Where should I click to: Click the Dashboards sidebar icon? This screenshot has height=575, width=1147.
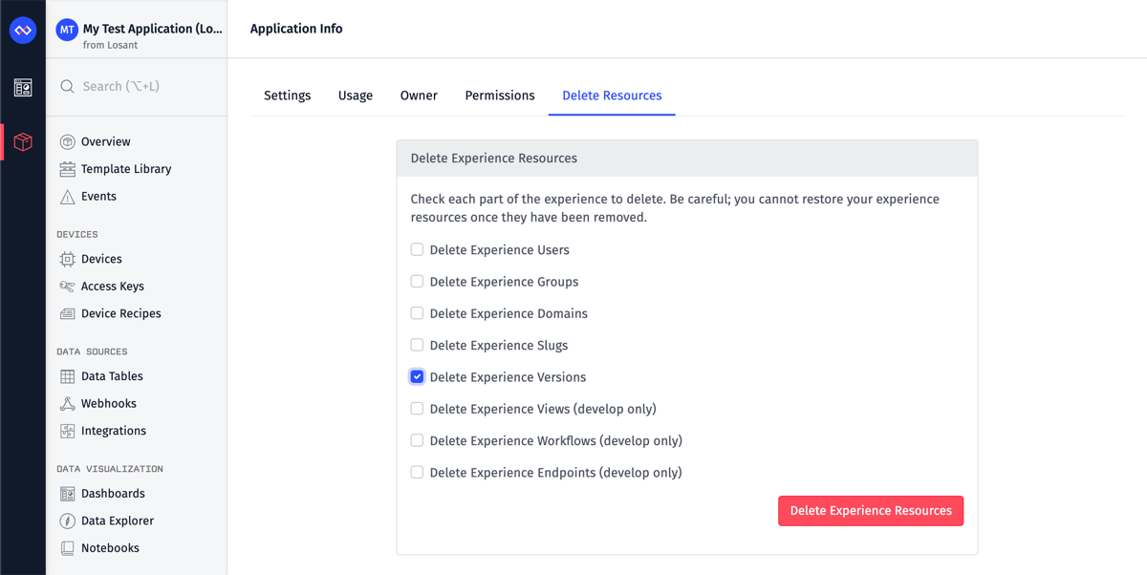67,494
